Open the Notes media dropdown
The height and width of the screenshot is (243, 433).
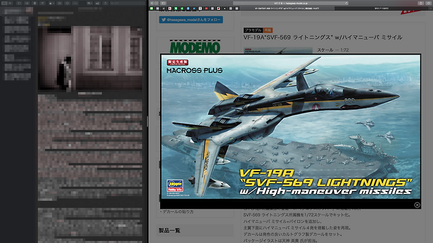(x=90, y=3)
